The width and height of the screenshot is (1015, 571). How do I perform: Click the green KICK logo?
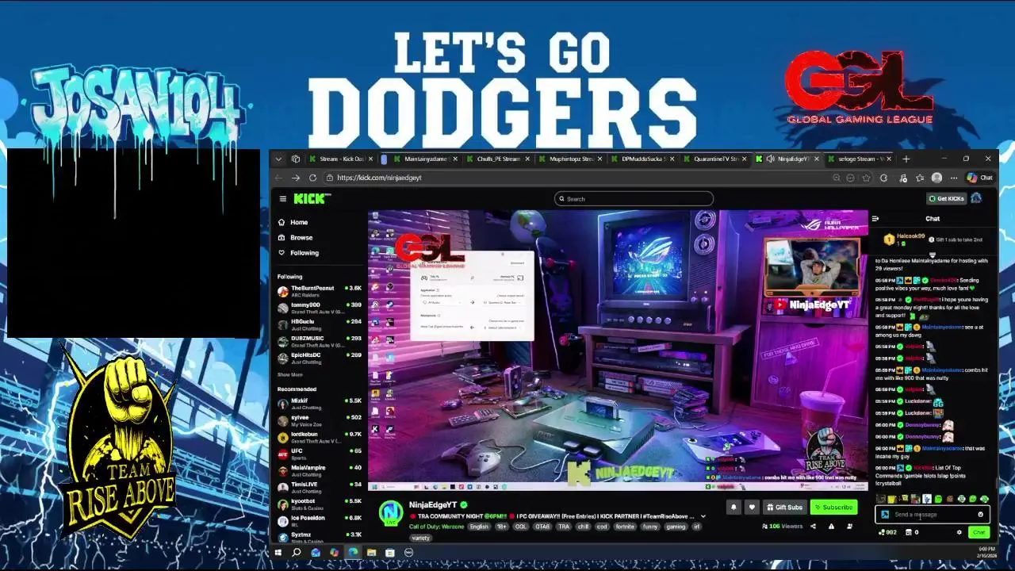click(308, 199)
